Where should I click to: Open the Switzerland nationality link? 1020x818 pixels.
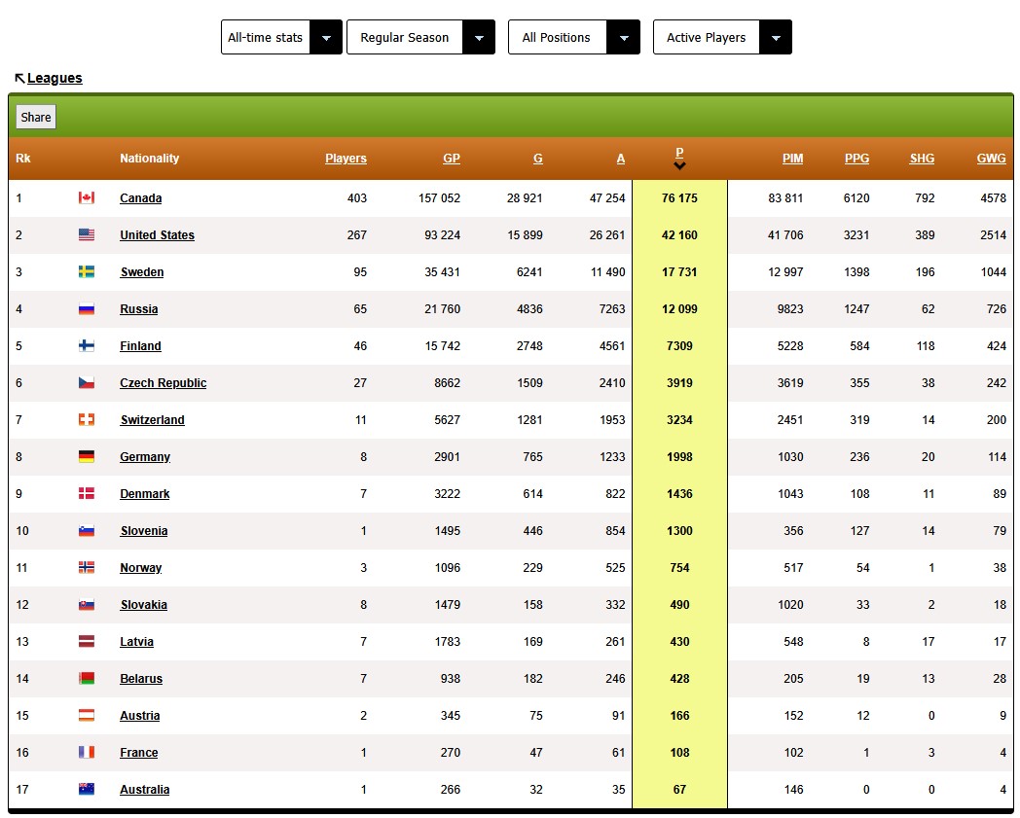click(x=152, y=420)
